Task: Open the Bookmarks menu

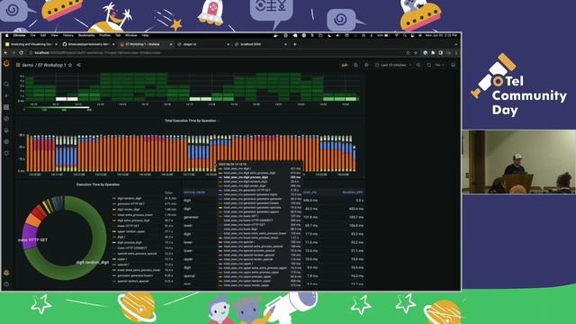Action: tap(86, 35)
